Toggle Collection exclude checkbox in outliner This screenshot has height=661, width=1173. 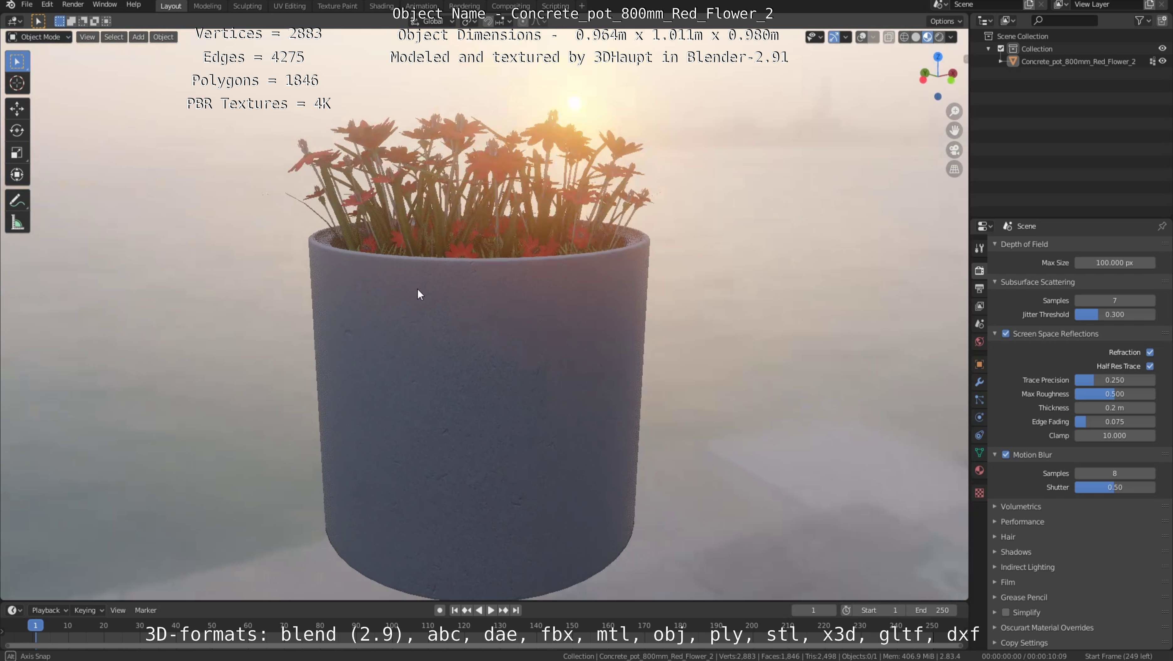tap(1001, 49)
